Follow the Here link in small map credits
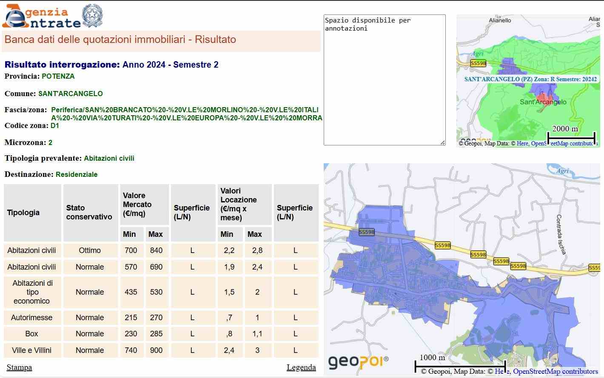Image resolution: width=604 pixels, height=378 pixels. (522, 144)
